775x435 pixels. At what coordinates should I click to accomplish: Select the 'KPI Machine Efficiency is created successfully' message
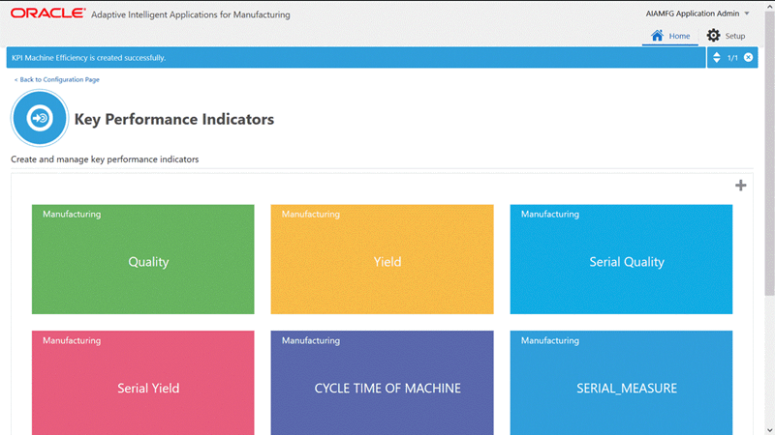(x=88, y=58)
